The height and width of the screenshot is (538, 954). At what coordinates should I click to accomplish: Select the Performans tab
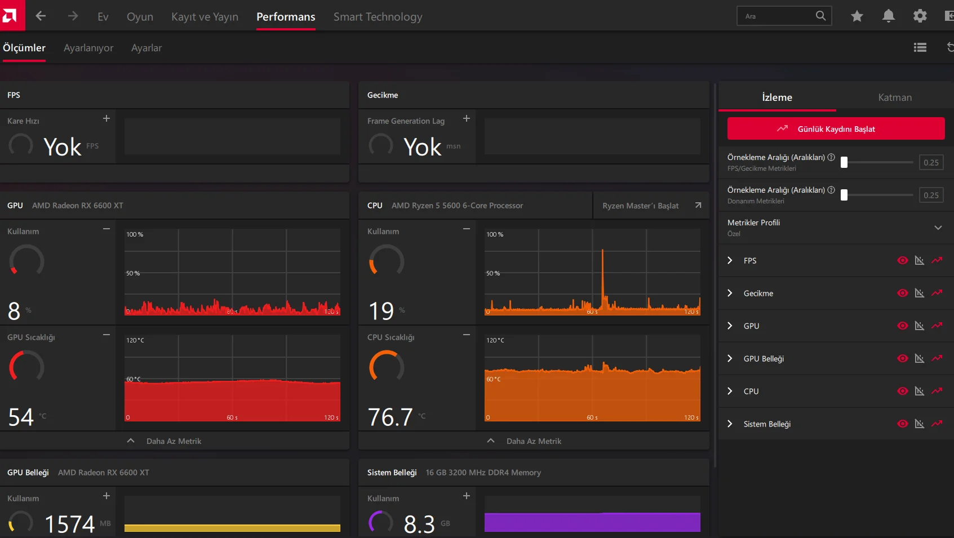point(286,17)
